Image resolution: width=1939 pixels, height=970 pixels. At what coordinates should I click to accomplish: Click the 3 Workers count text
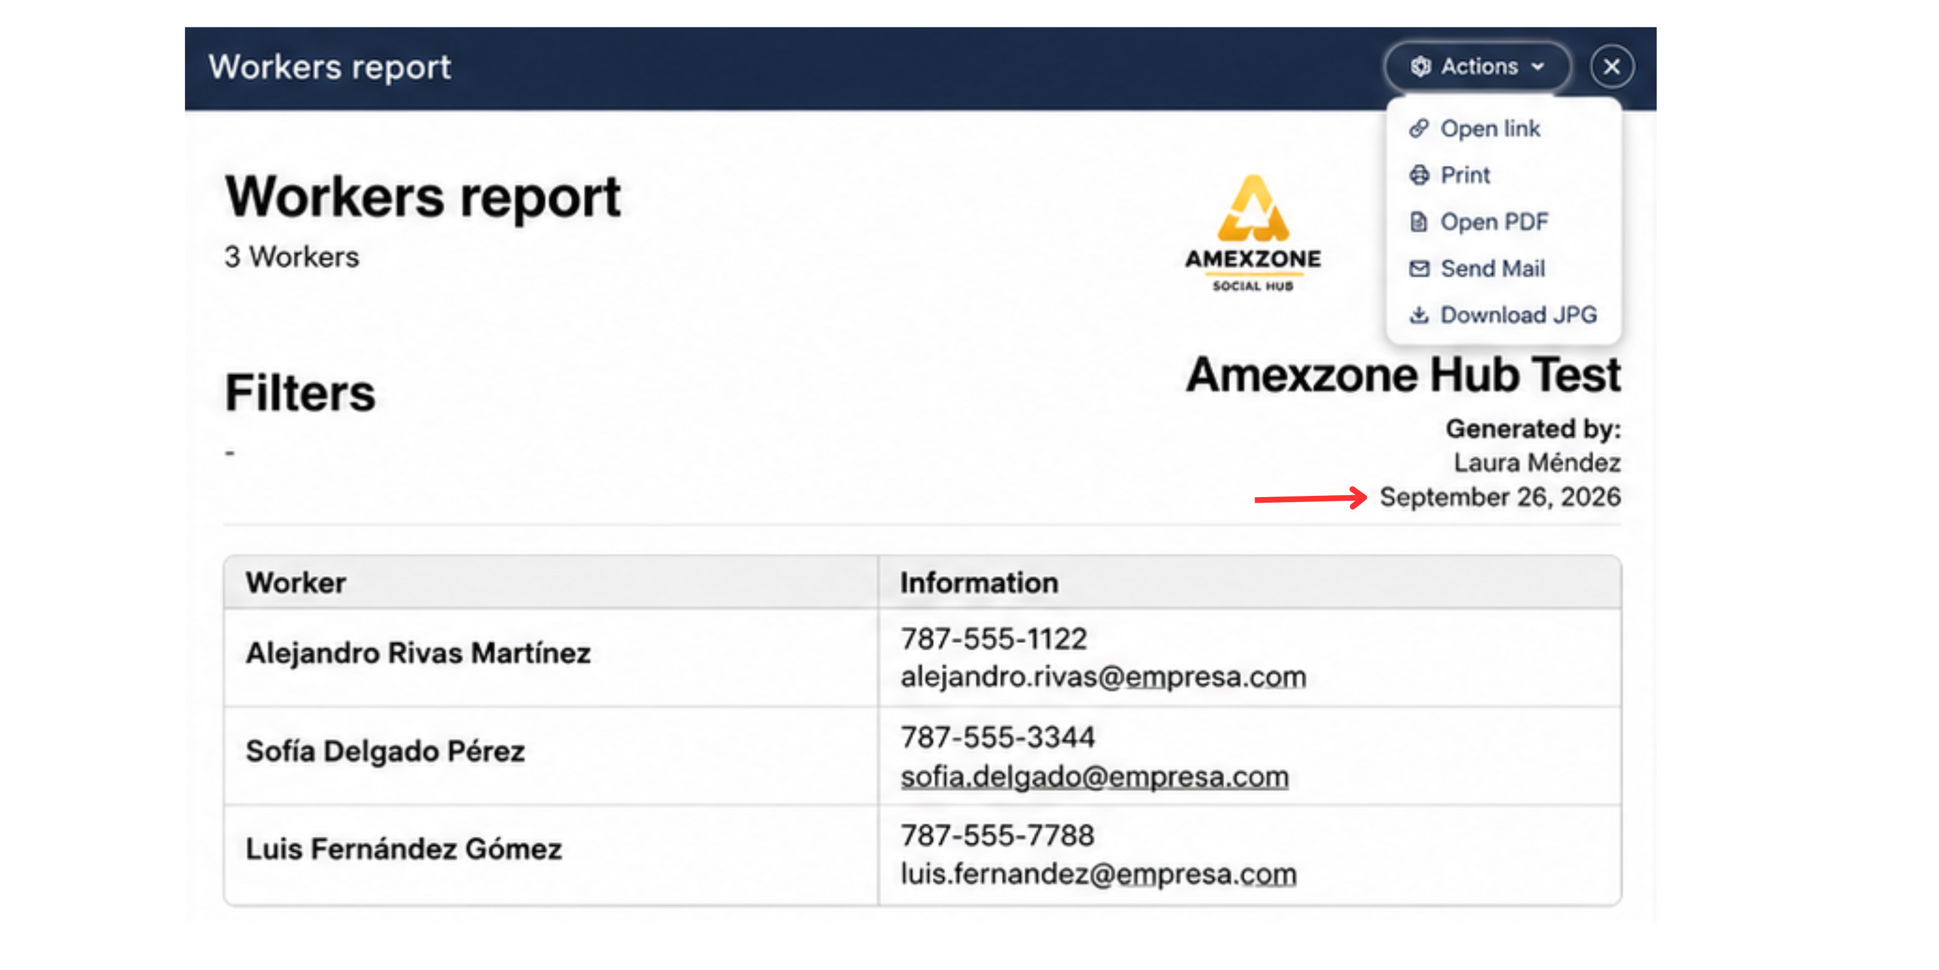click(291, 257)
